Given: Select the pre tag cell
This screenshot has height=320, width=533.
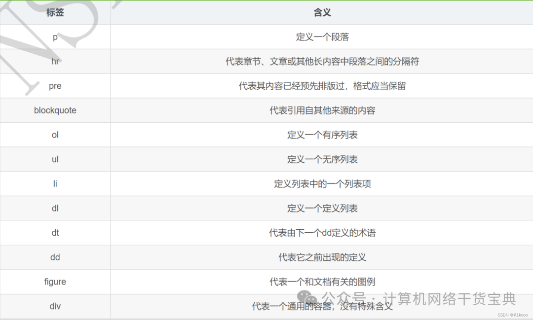Looking at the screenshot, I should (x=55, y=86).
